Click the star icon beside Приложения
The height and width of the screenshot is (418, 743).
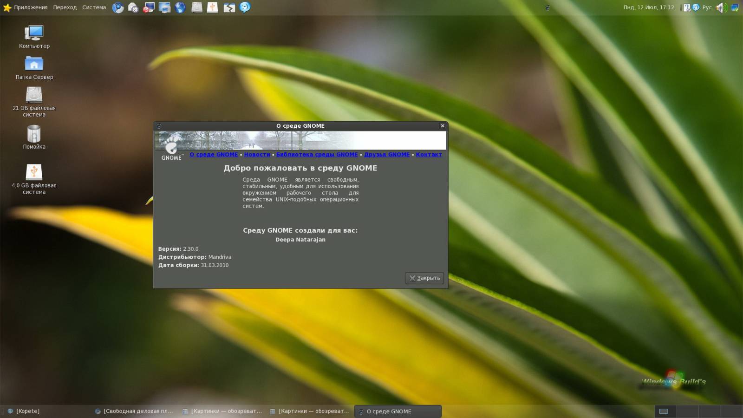[x=7, y=7]
